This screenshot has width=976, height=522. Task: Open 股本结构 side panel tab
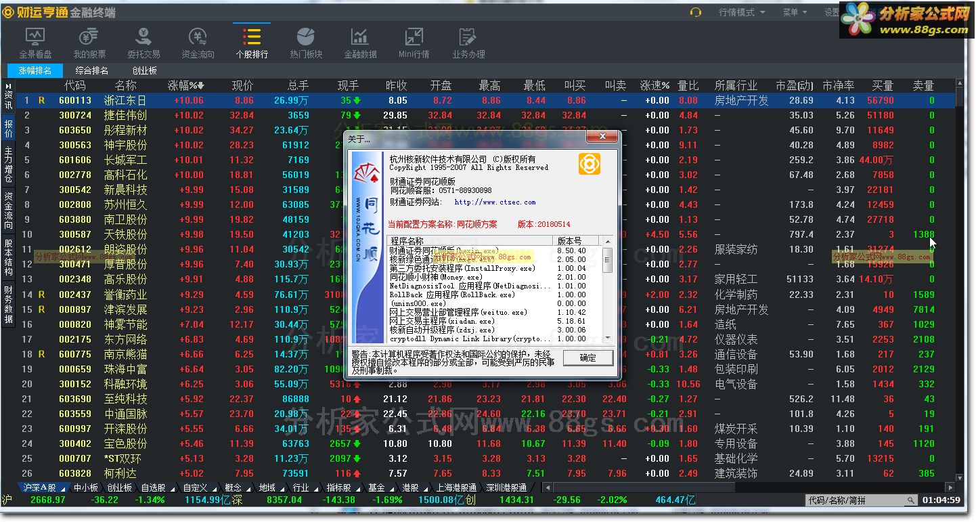(x=9, y=257)
